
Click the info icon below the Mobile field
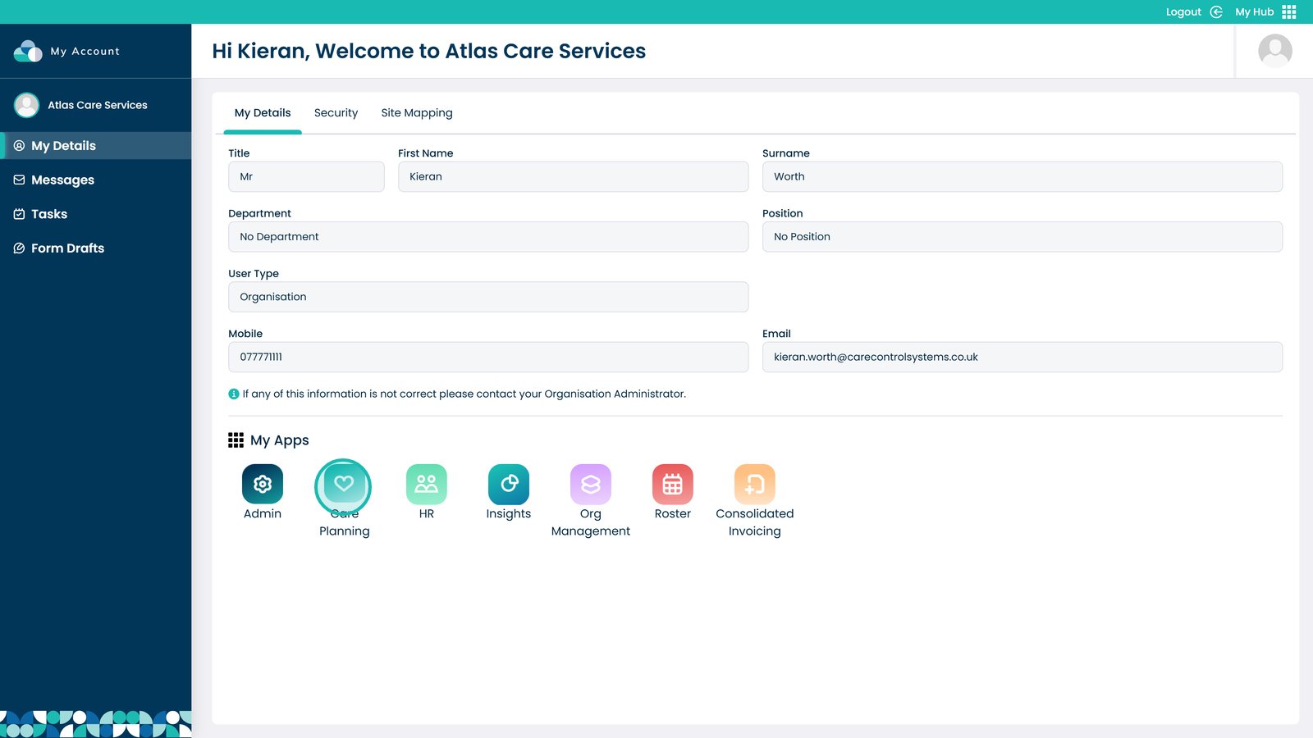coord(234,394)
